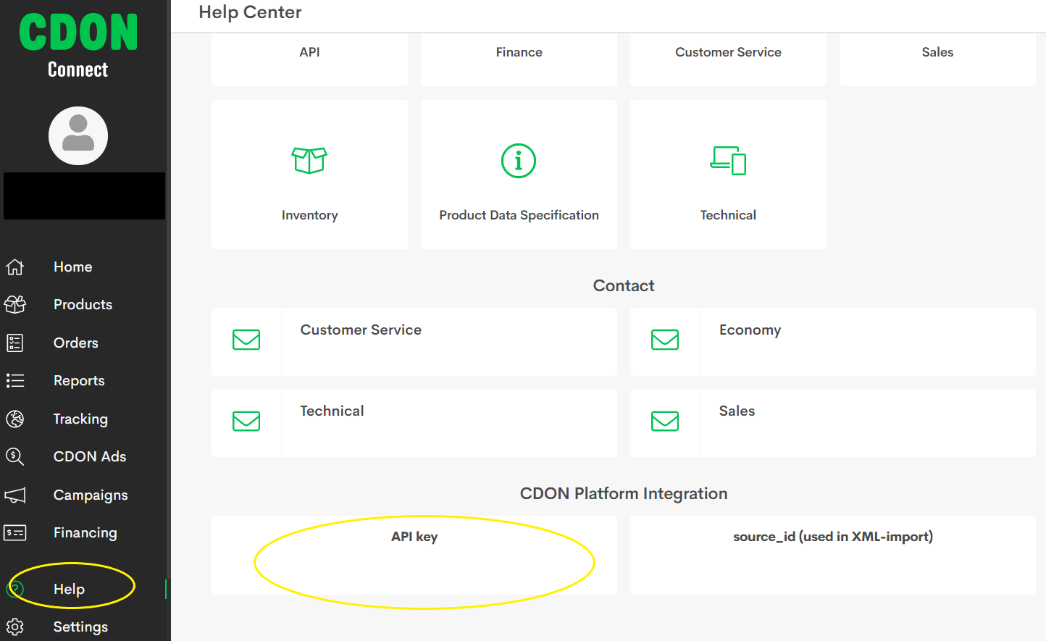The height and width of the screenshot is (641, 1046).
Task: Click the Product Data Specification info icon
Action: click(519, 160)
